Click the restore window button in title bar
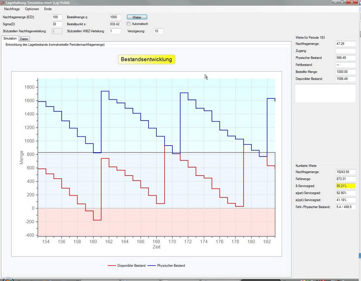 pyautogui.click(x=342, y=2)
